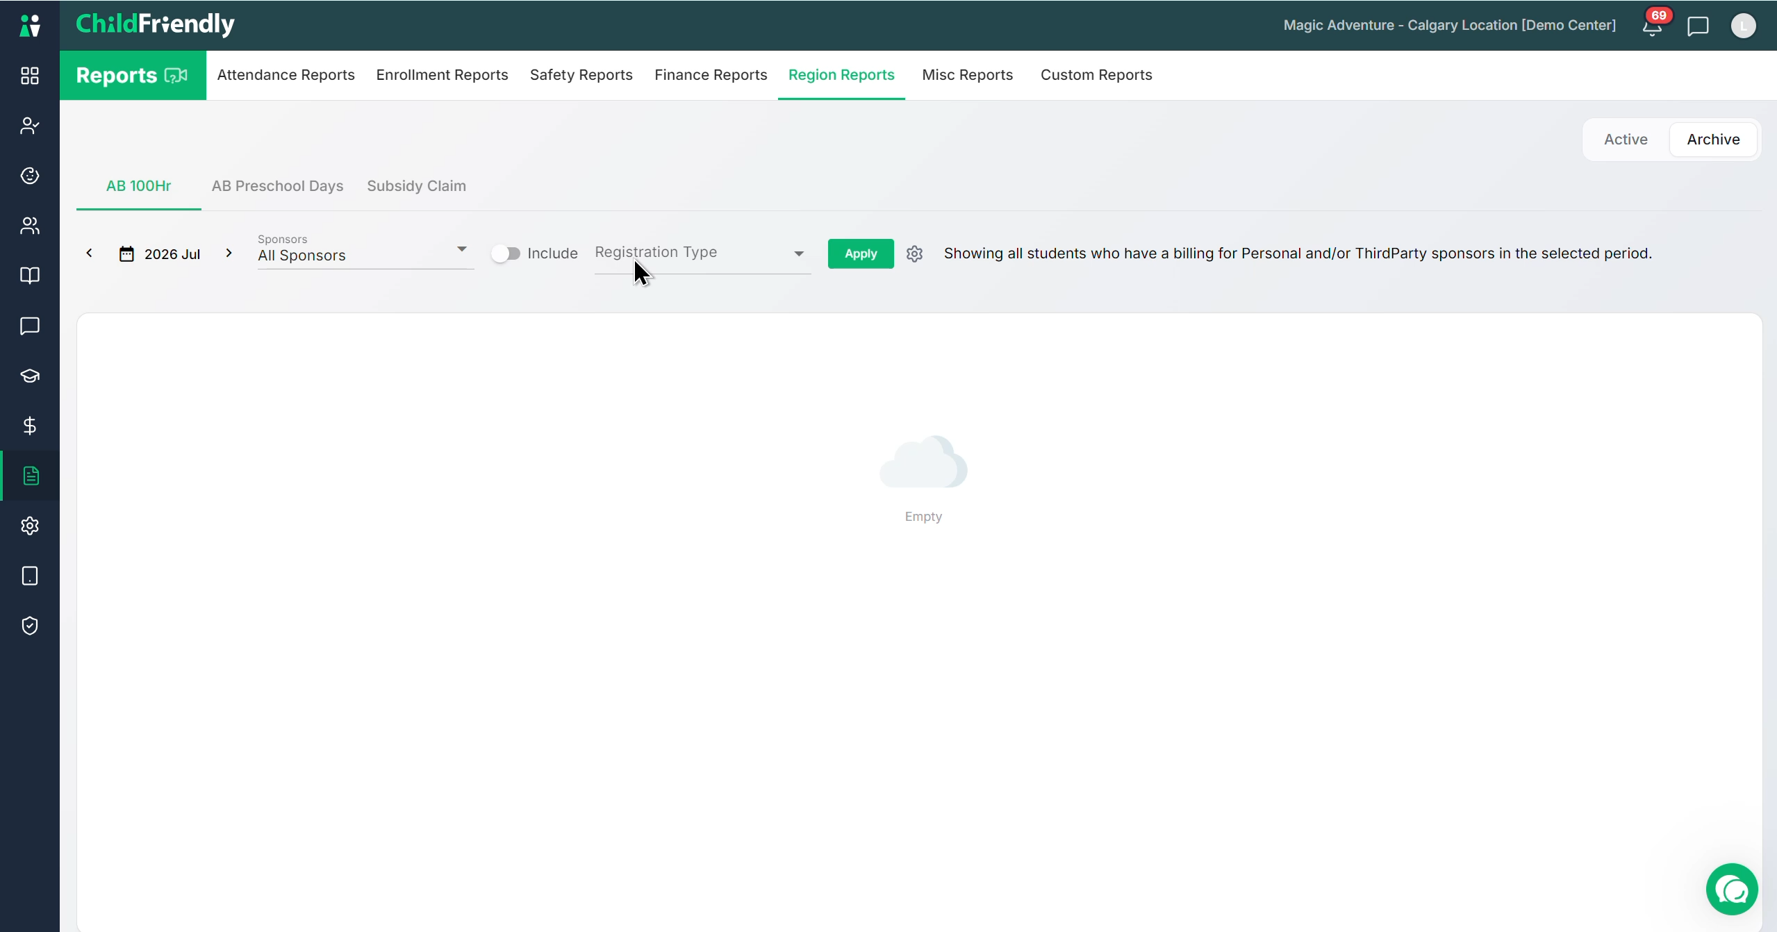Select the Subsidy Claim tab

[416, 186]
